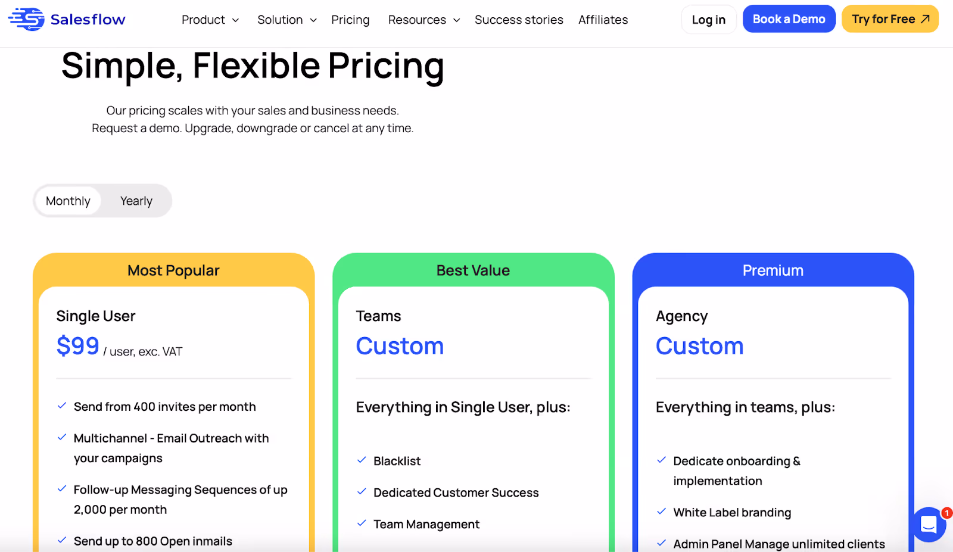Image resolution: width=953 pixels, height=552 pixels.
Task: Click the Salesflow logo
Action: (67, 19)
